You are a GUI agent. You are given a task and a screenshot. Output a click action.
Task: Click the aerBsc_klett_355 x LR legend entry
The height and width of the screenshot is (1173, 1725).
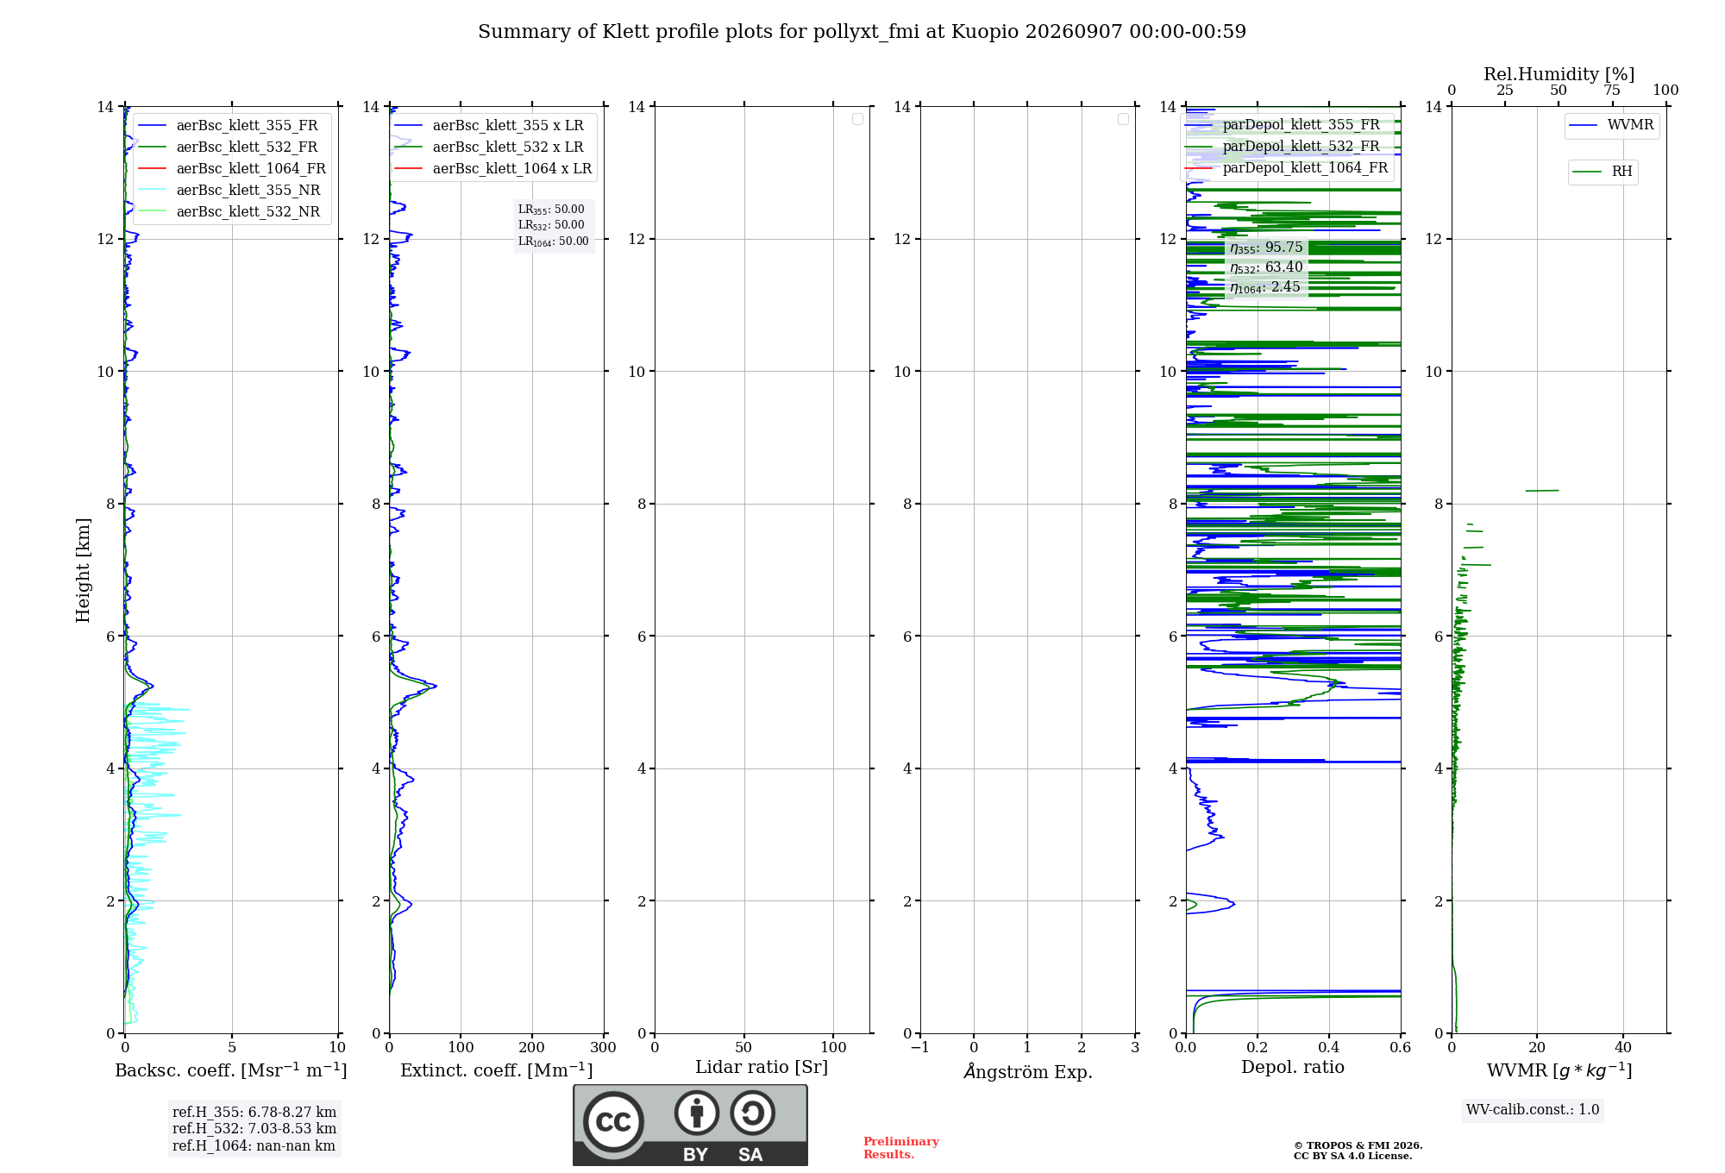click(x=489, y=126)
